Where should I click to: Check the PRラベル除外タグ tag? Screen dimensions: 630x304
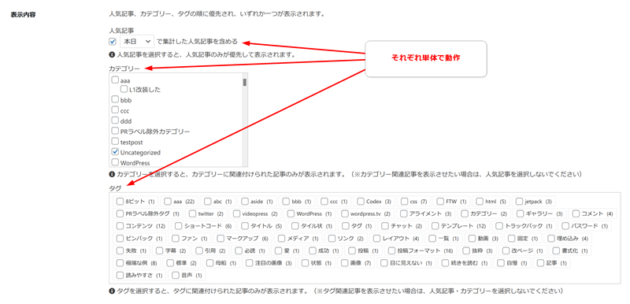click(x=120, y=213)
